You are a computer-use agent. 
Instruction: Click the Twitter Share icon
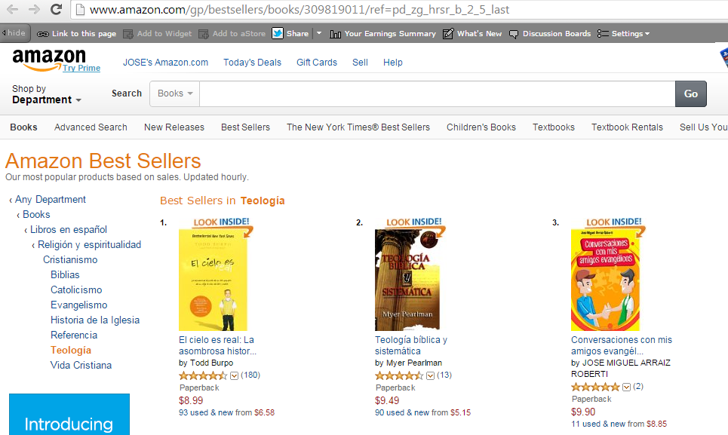[278, 33]
